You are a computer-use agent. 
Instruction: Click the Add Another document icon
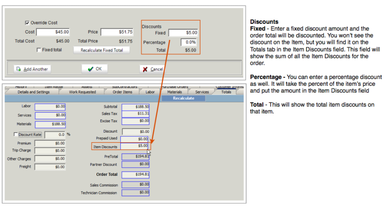pyautogui.click(x=19, y=69)
